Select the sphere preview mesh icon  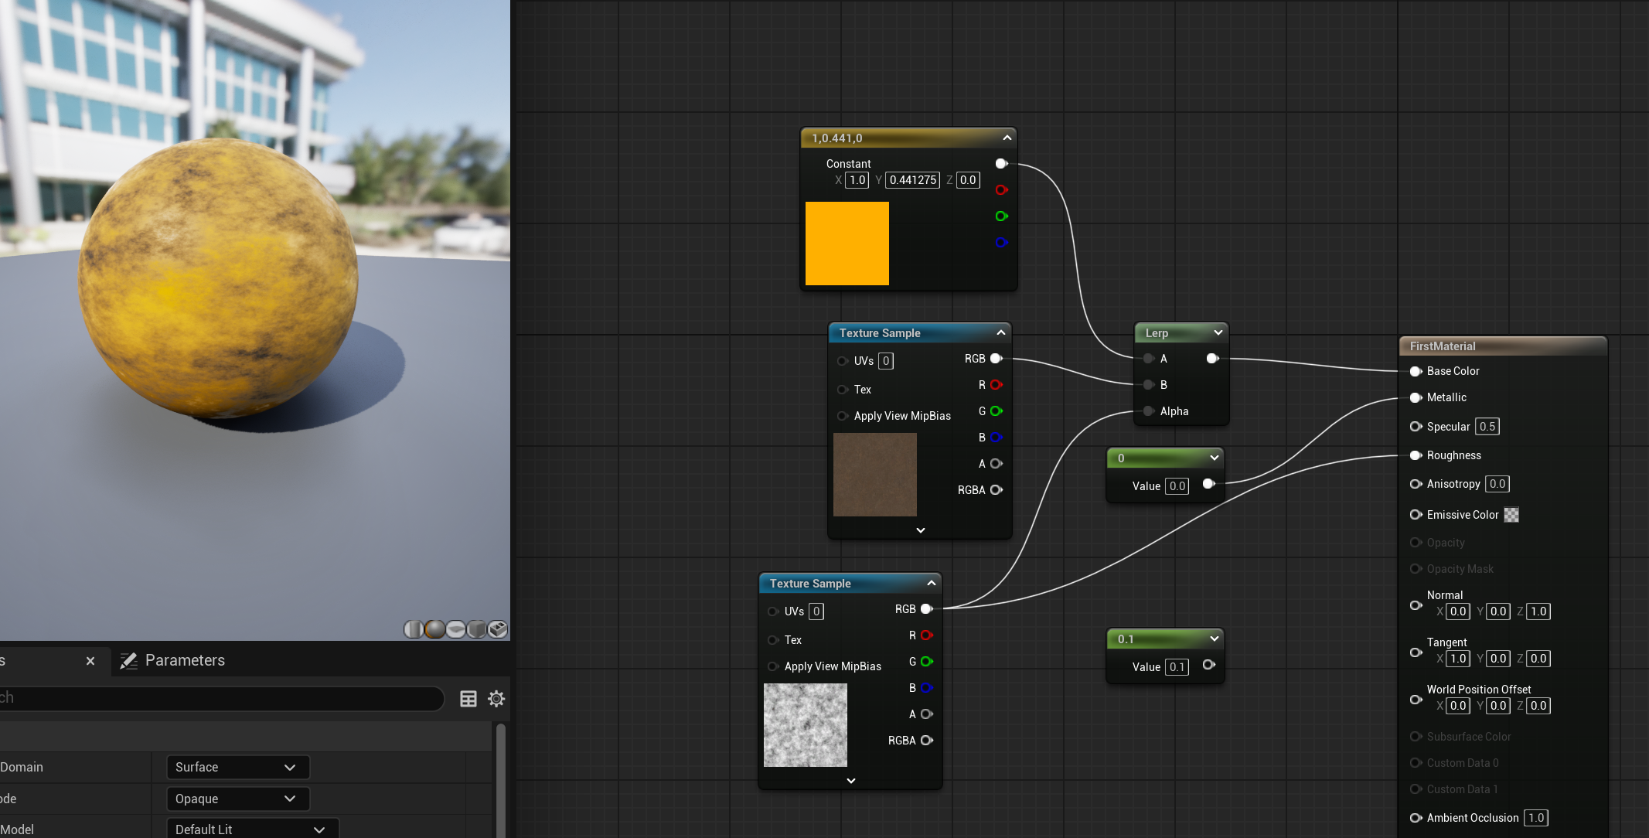(434, 629)
